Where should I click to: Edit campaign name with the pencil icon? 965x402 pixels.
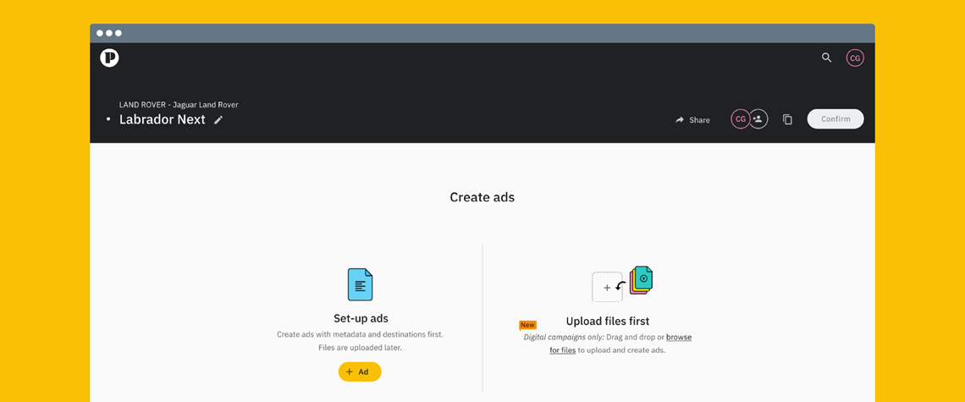(x=218, y=120)
